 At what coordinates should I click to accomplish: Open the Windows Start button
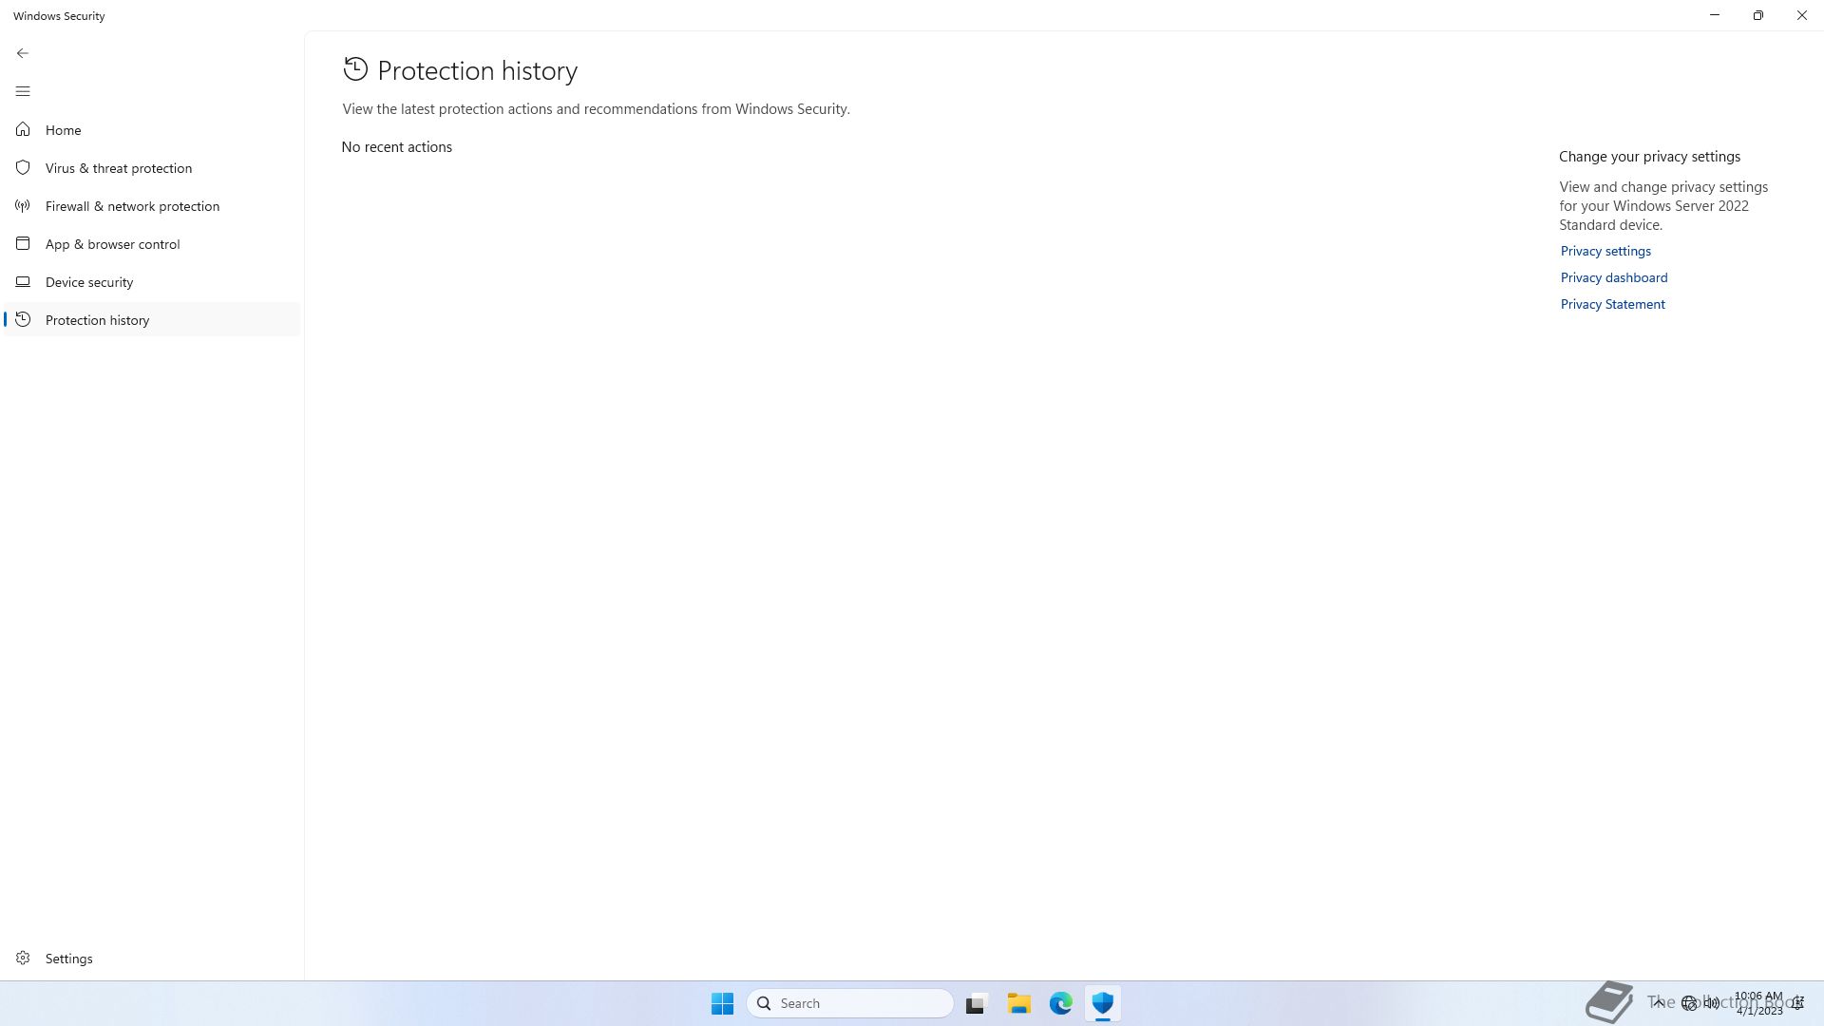point(722,1003)
